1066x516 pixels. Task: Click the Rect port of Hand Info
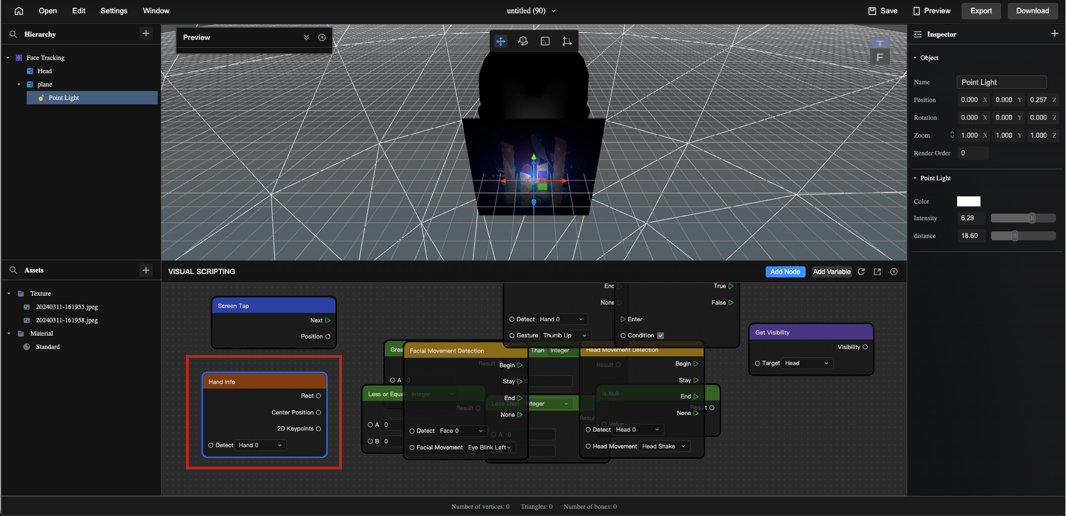(318, 396)
